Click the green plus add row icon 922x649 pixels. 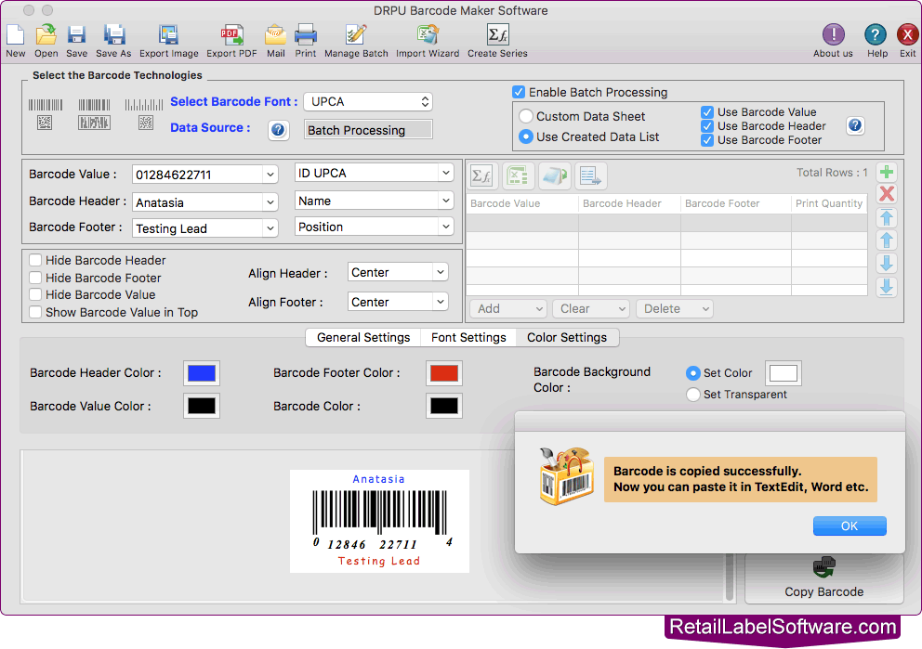click(887, 172)
